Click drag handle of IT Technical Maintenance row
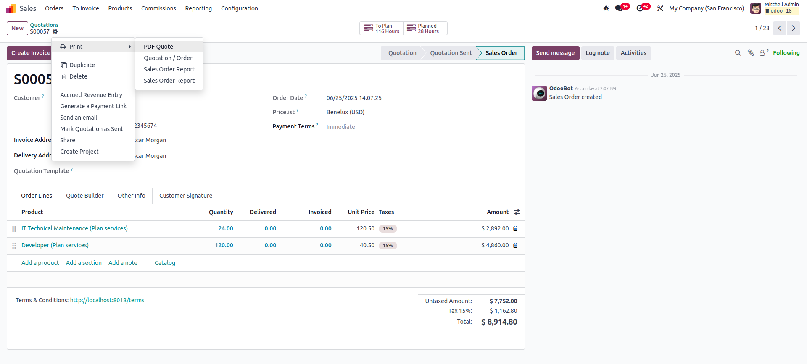 point(14,229)
